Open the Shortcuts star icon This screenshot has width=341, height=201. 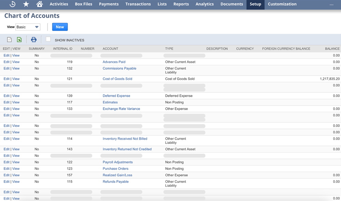pyautogui.click(x=26, y=4)
